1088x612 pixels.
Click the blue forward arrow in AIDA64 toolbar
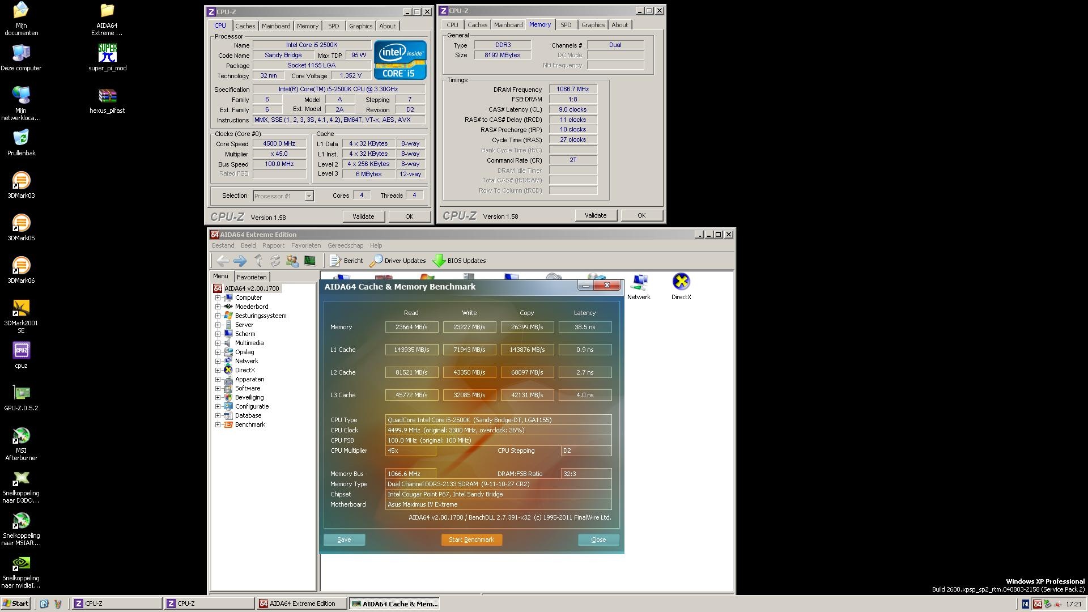[x=240, y=261]
